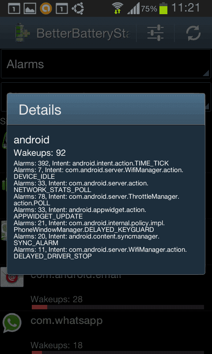This screenshot has height=354, width=212.
Task: Tap the email app icon
Action: coord(12,277)
